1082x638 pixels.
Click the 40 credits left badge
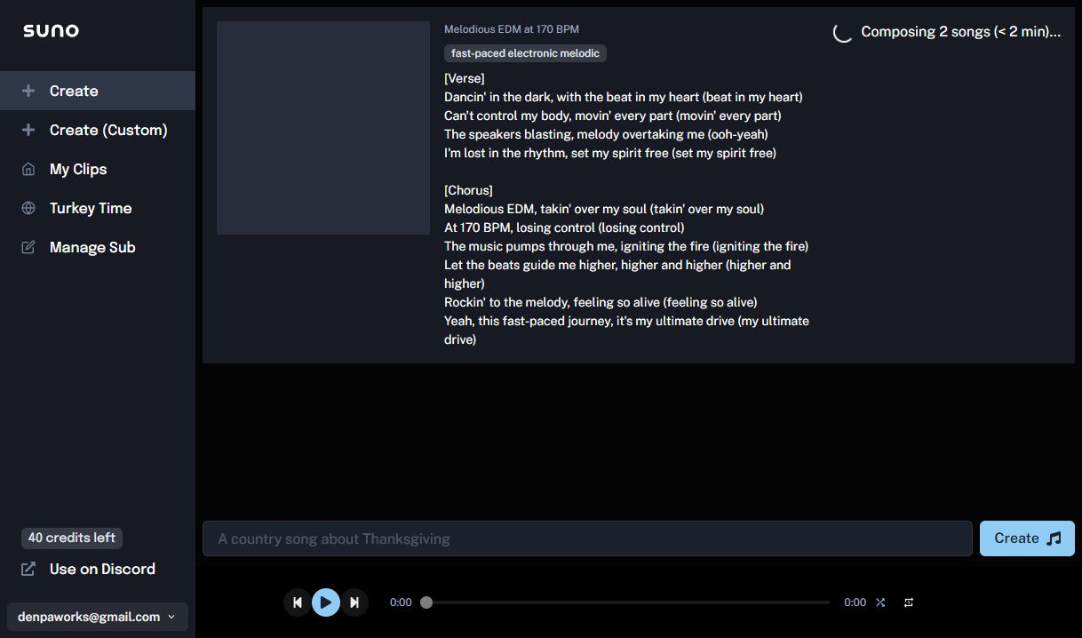tap(72, 538)
